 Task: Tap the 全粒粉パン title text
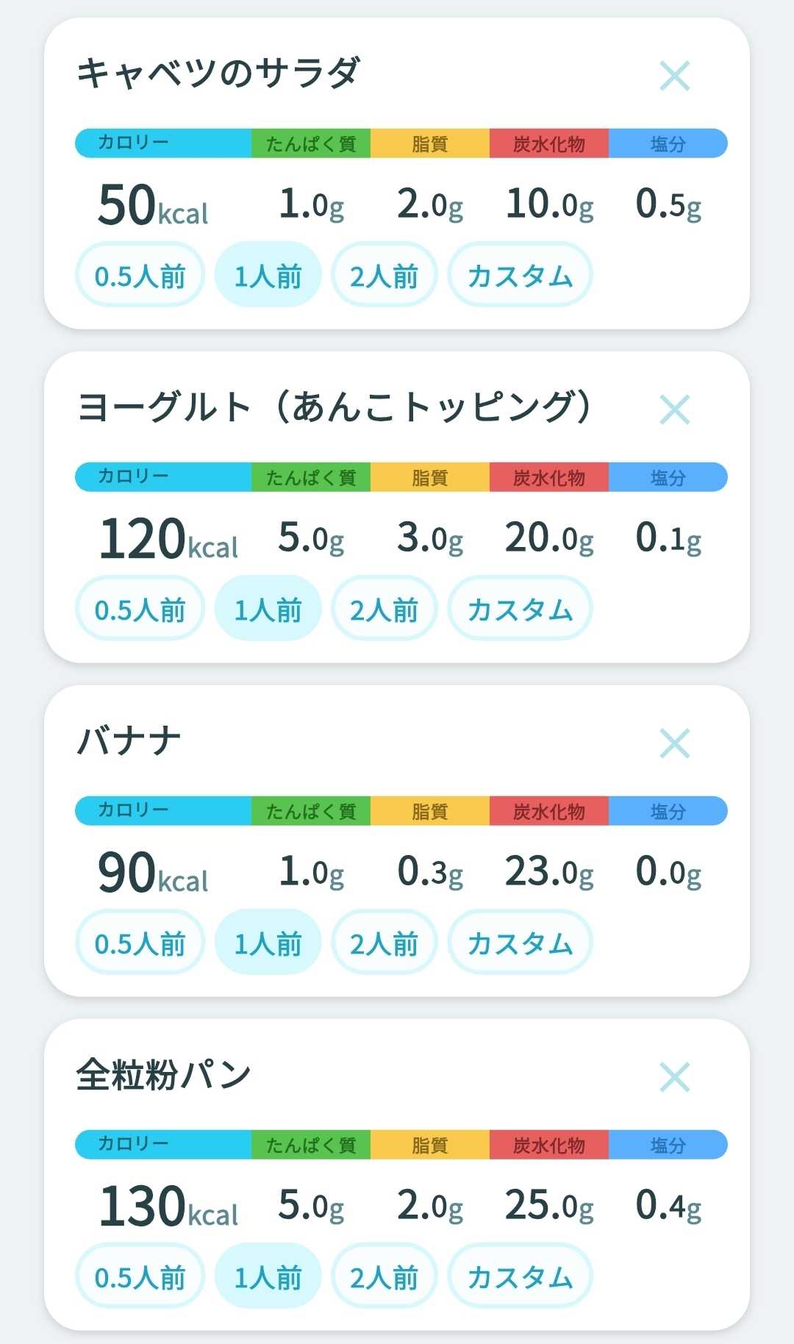tap(164, 1075)
